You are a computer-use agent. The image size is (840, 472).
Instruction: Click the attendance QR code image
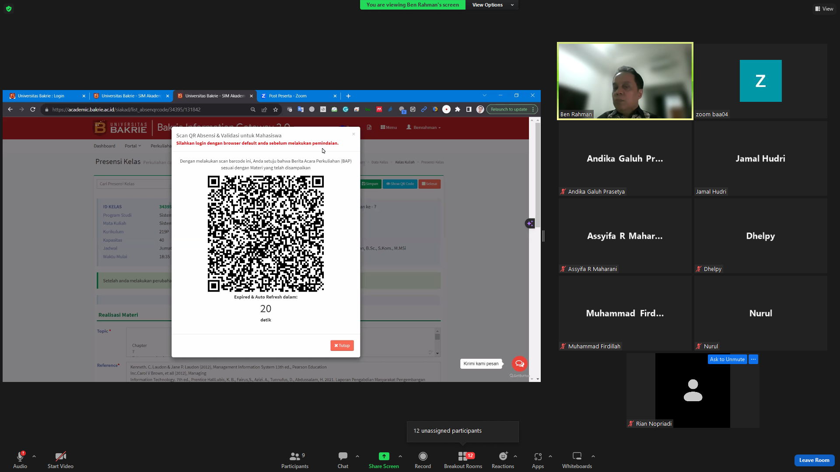coord(266,233)
